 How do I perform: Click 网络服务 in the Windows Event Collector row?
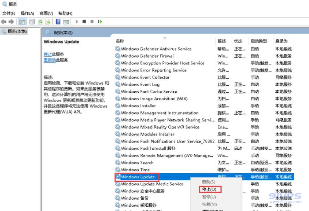coord(283,77)
